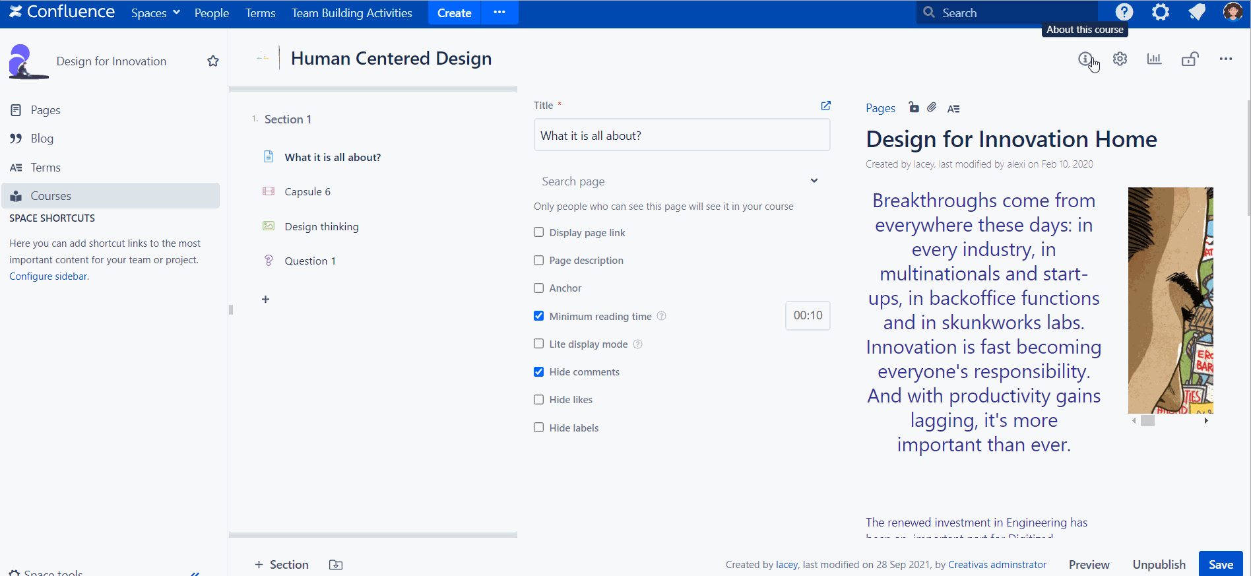Enable the Display page link checkbox
This screenshot has width=1251, height=576.
pyautogui.click(x=539, y=232)
